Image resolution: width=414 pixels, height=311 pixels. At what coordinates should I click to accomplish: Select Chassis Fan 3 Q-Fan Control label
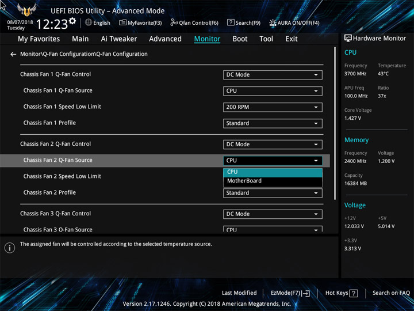tap(55, 214)
